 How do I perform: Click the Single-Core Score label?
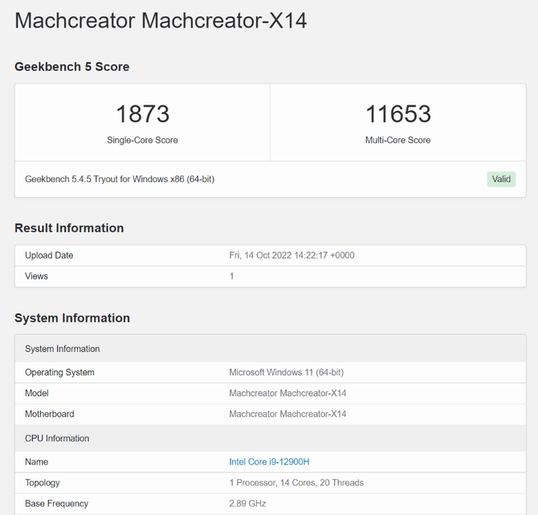tap(142, 140)
